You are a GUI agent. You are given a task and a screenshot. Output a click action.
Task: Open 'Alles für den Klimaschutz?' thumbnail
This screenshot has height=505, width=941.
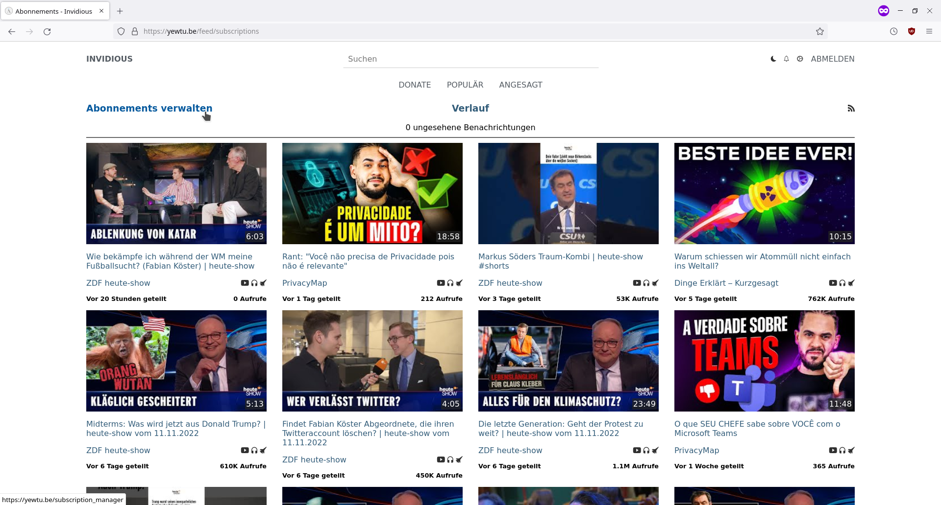[569, 361]
